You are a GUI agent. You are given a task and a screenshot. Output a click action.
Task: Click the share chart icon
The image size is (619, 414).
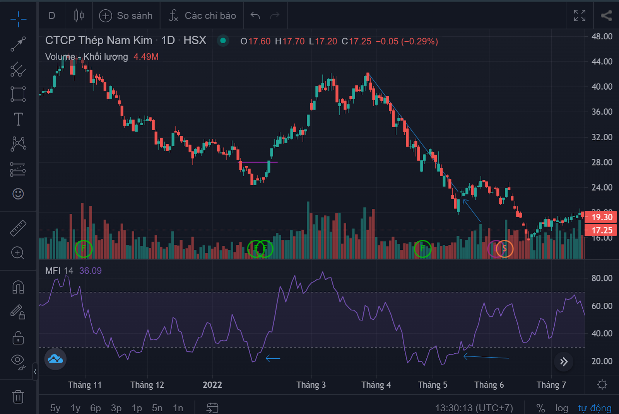click(606, 16)
